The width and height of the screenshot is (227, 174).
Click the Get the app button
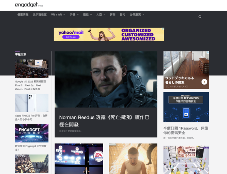coord(71,37)
